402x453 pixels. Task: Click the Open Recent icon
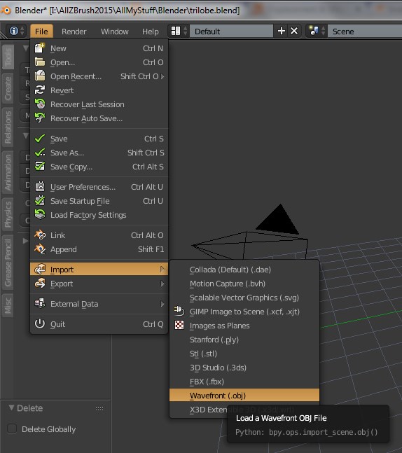pyautogui.click(x=40, y=76)
